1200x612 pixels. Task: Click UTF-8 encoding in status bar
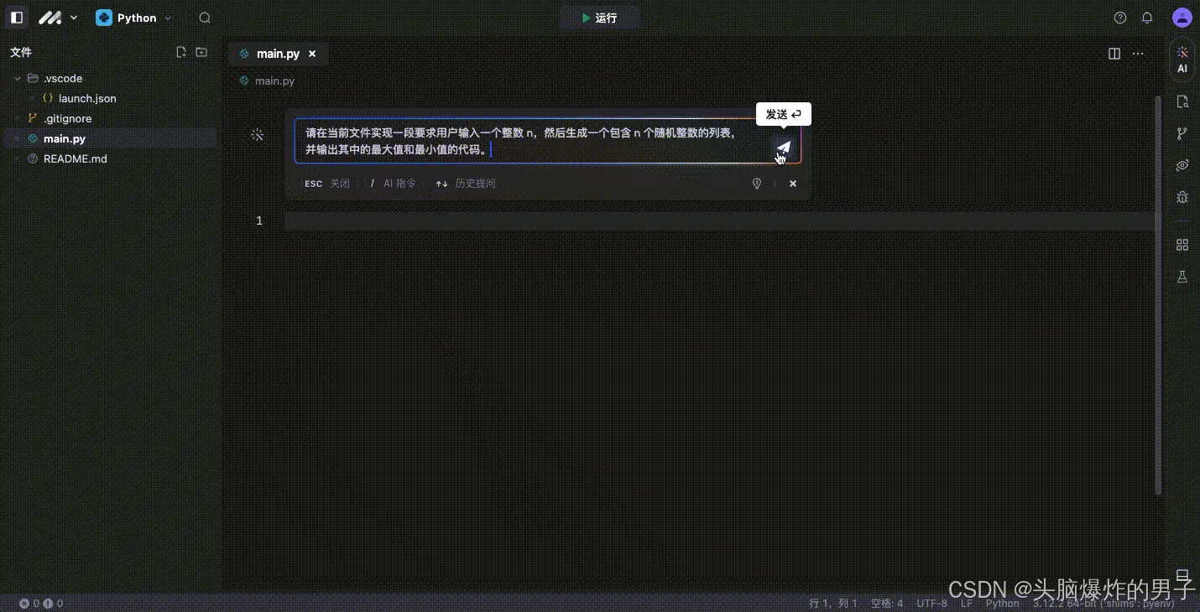click(931, 603)
